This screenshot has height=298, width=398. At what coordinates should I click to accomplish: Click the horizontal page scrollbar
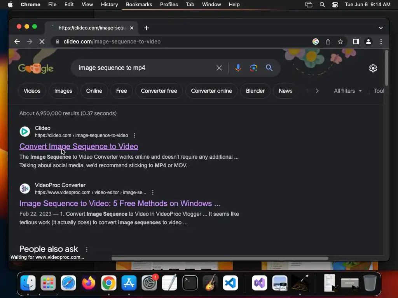point(220,258)
